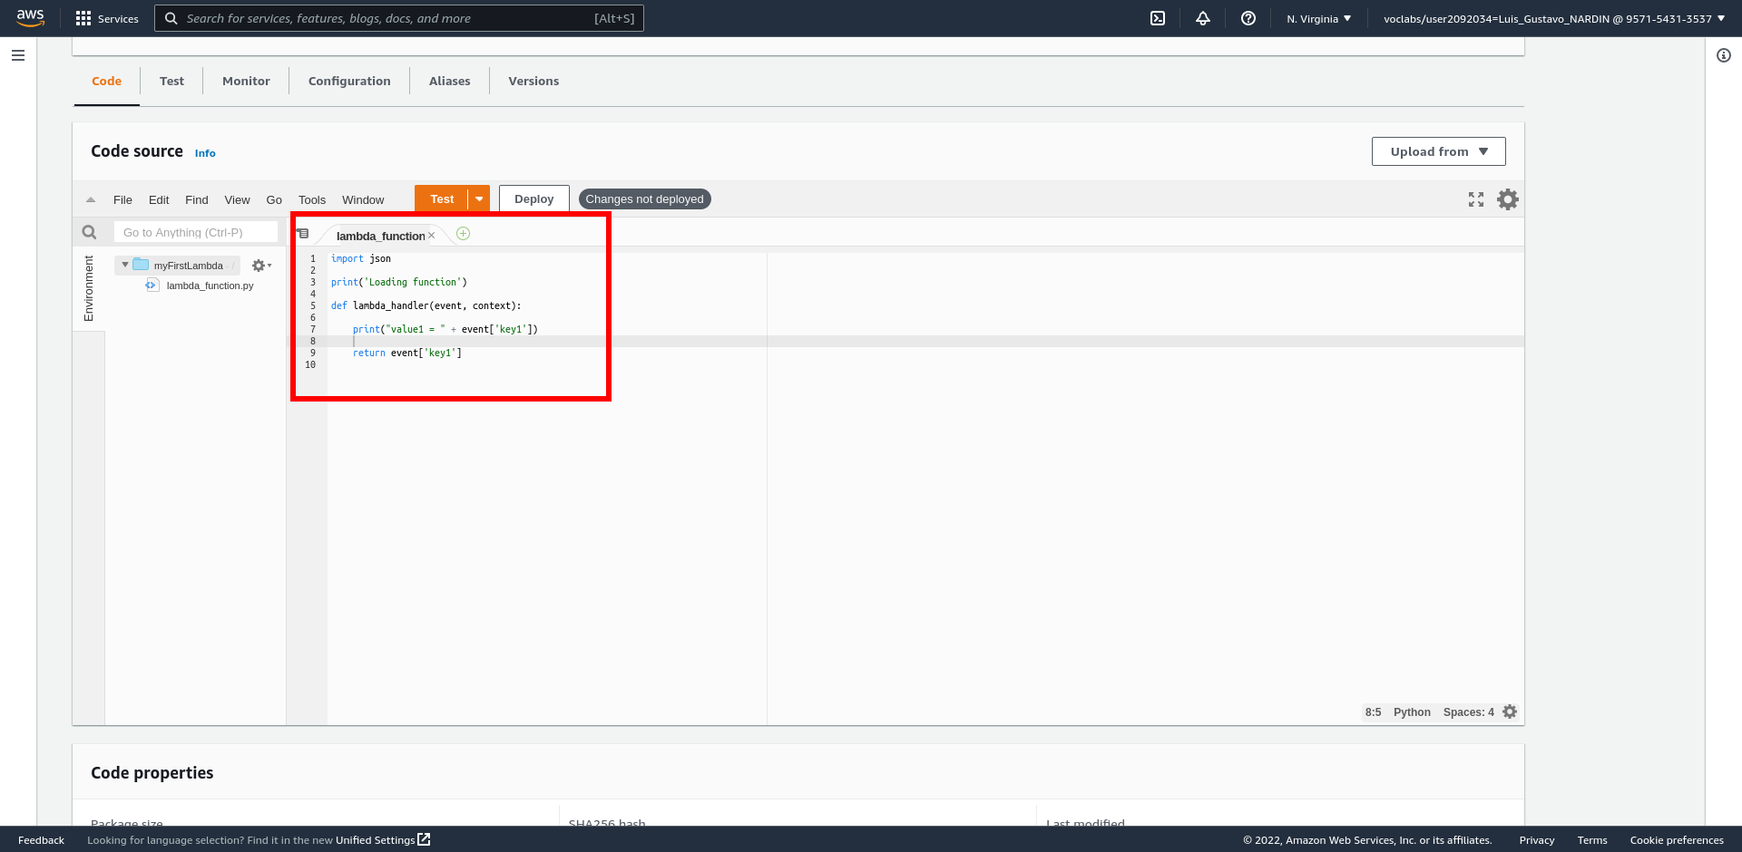Image resolution: width=1742 pixels, height=852 pixels.
Task: Open the status bar settings gear
Action: [x=1510, y=712]
